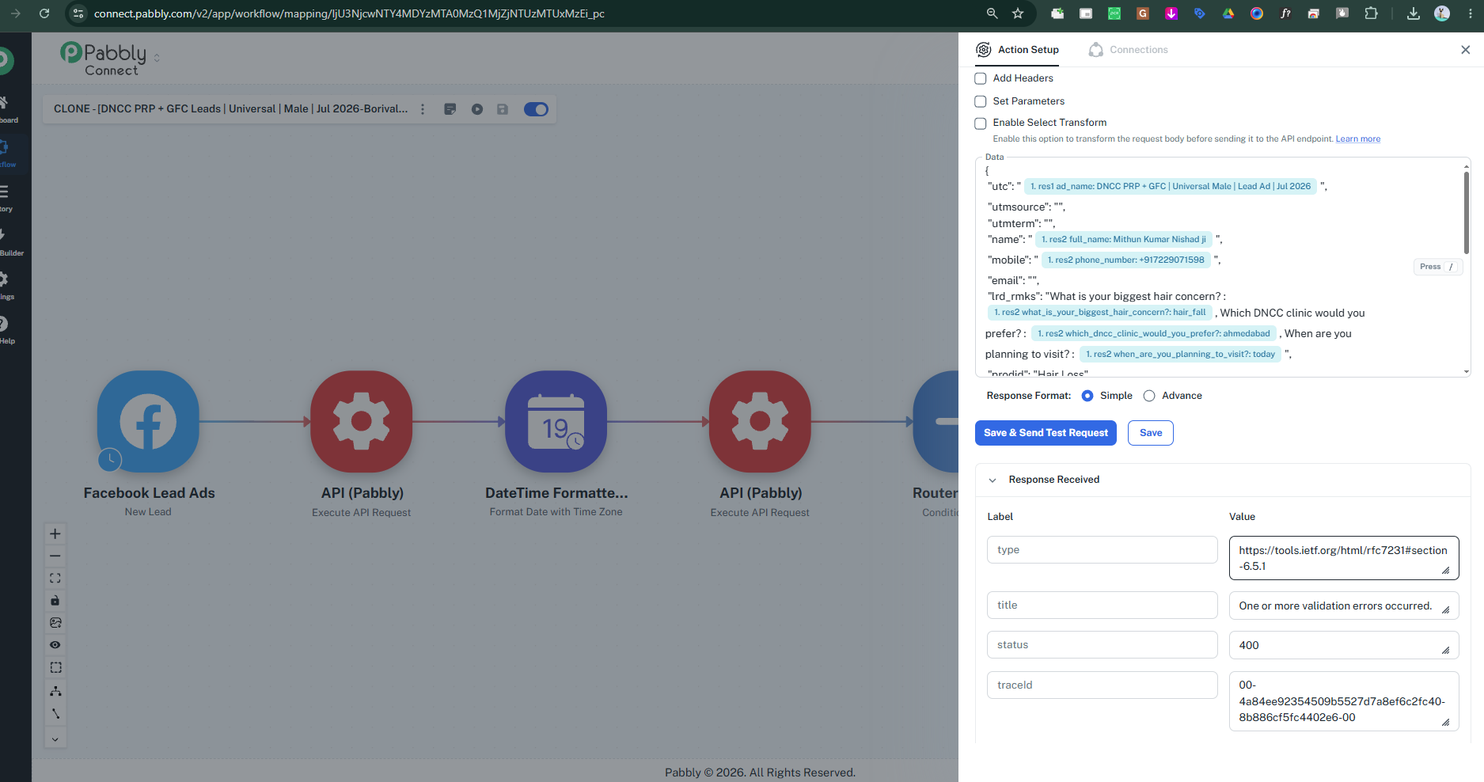
Task: Click the hierarchy layout icon
Action: click(55, 691)
